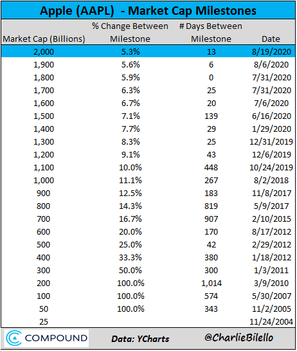Select the 12/31/2019 date cell

(x=271, y=142)
